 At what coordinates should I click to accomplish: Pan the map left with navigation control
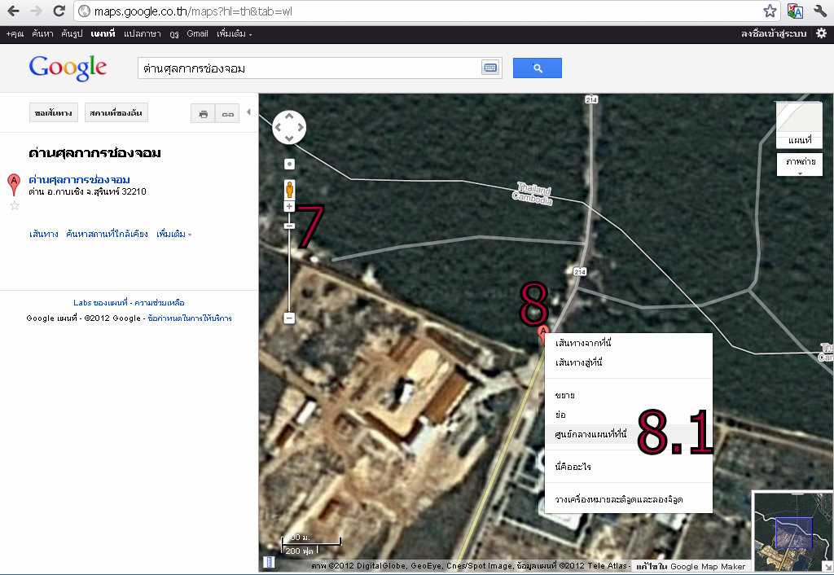pyautogui.click(x=278, y=127)
